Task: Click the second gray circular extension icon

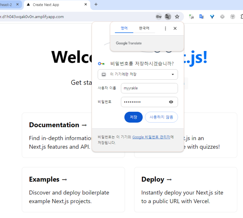Action: pyautogui.click(x=233, y=17)
